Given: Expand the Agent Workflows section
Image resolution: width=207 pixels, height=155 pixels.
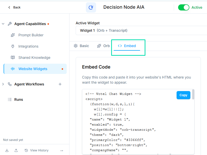Looking at the screenshot, I should 3,84.
